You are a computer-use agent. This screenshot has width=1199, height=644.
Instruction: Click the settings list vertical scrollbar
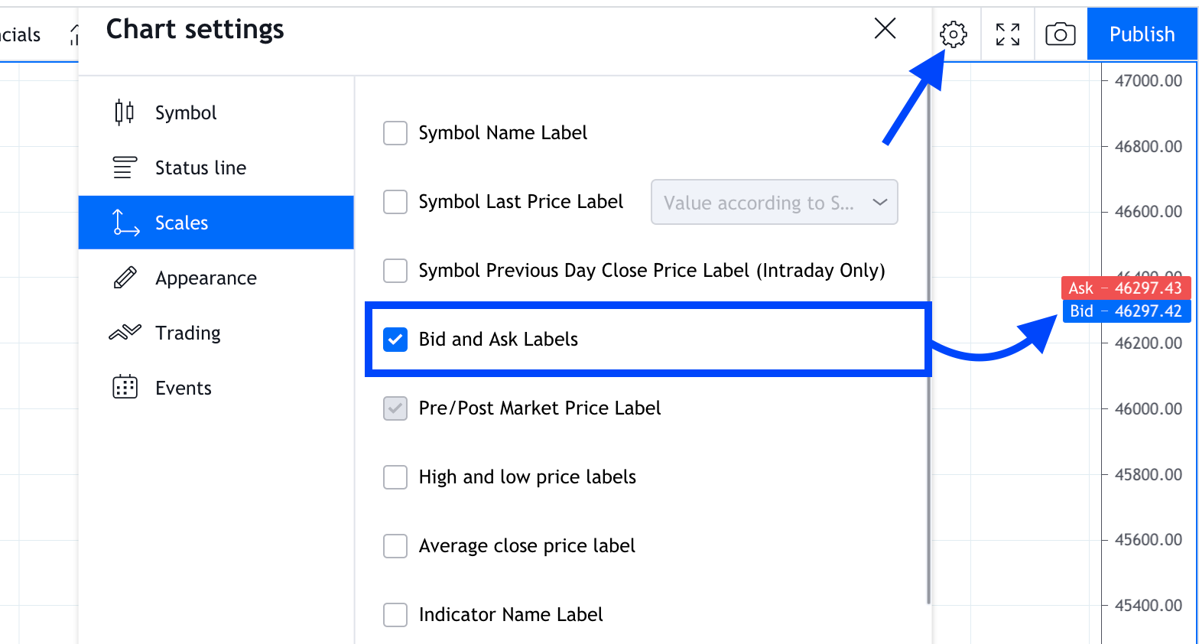[x=928, y=344]
